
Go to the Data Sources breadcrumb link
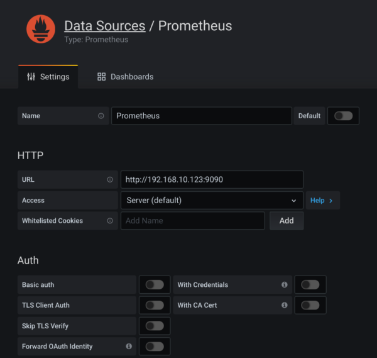pyautogui.click(x=105, y=26)
